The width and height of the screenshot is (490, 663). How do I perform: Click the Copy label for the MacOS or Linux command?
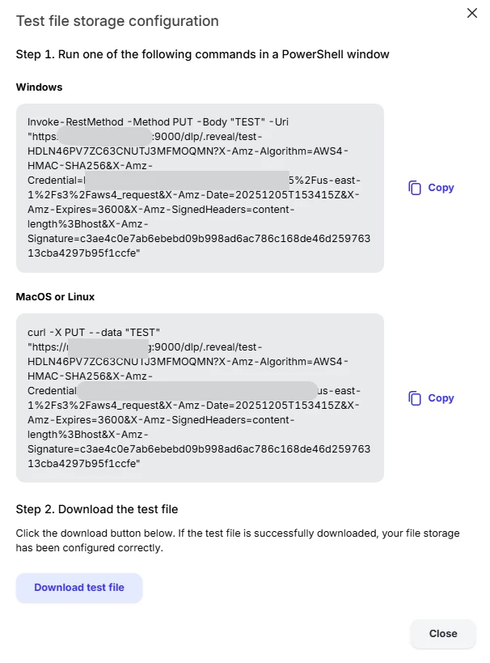coord(441,398)
